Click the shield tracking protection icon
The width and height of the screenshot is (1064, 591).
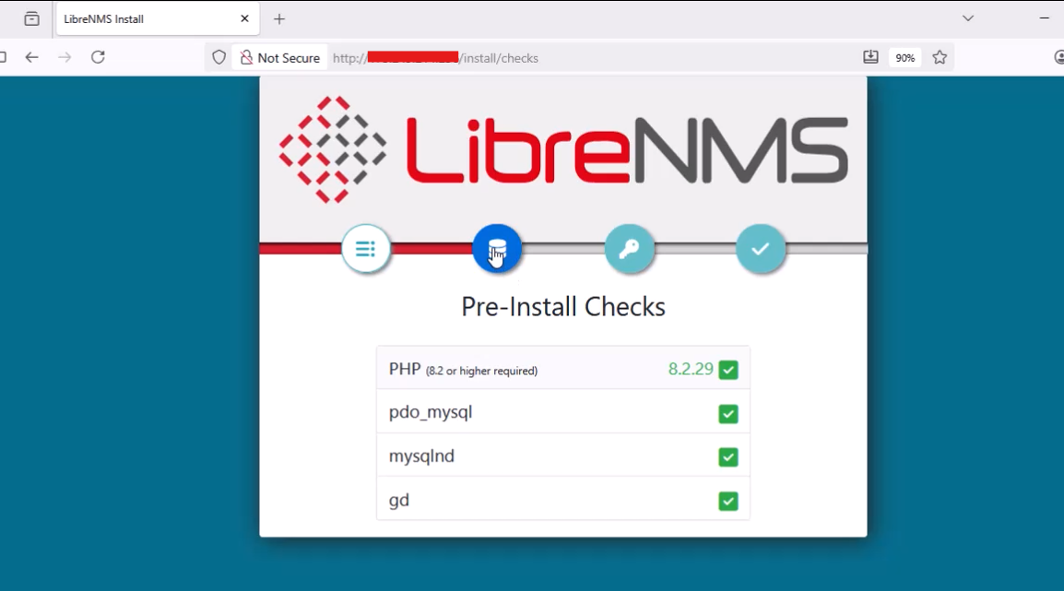point(219,58)
